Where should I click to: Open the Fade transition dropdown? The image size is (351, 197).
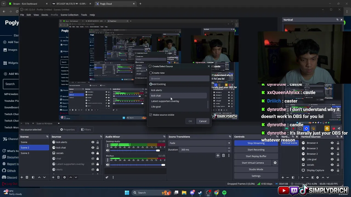point(200,143)
